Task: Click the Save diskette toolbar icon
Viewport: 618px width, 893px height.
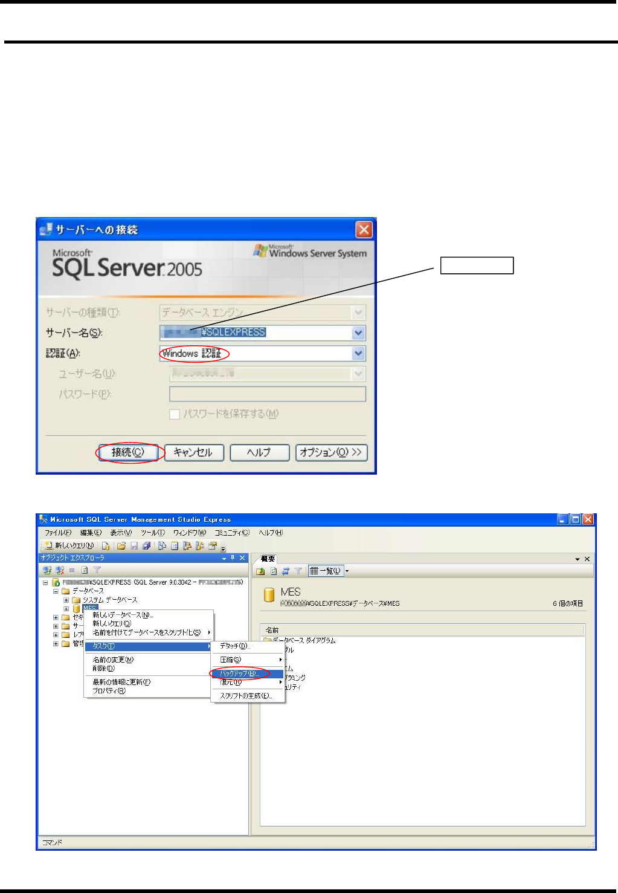Action: (134, 546)
